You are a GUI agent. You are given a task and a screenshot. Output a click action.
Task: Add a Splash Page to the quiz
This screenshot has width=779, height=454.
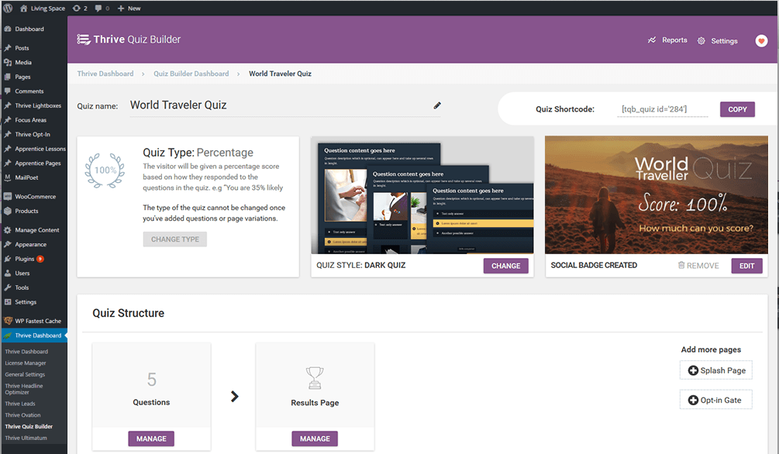(716, 370)
